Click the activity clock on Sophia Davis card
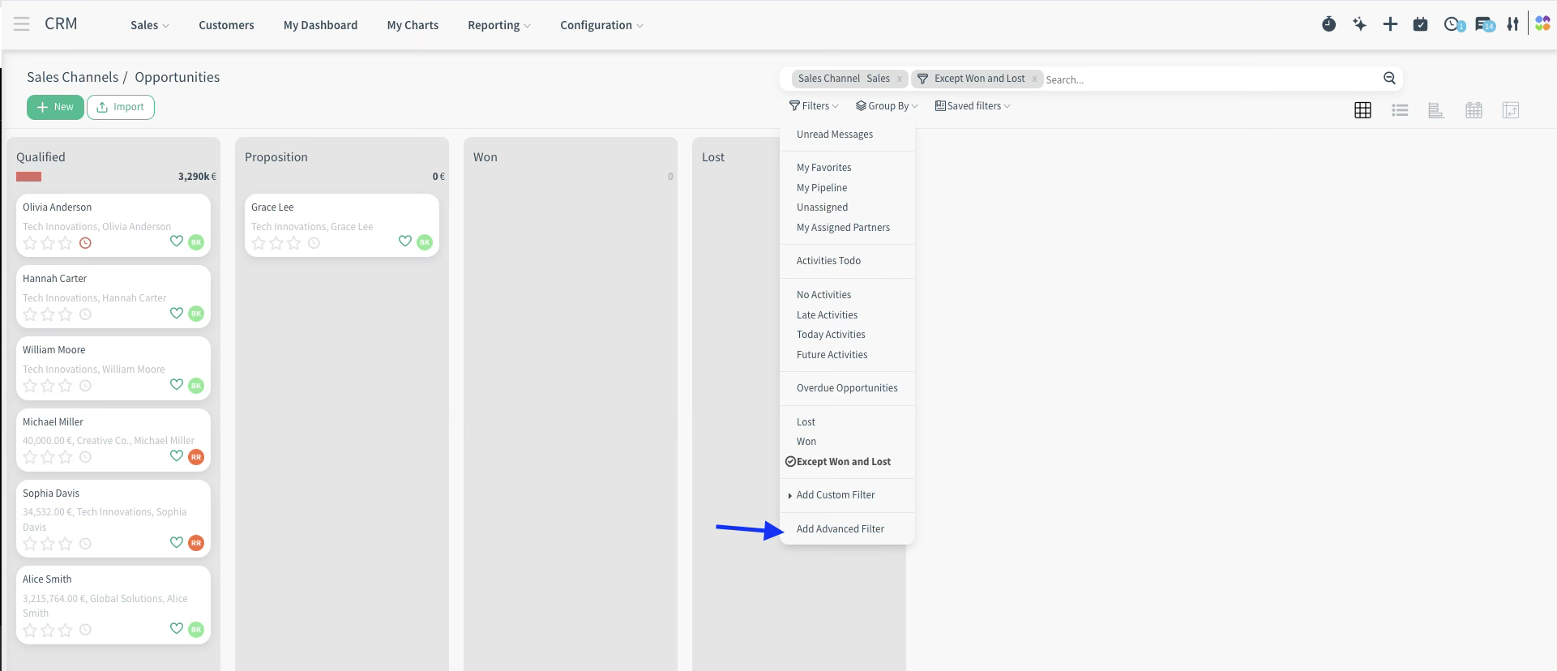The height and width of the screenshot is (671, 1557). [85, 544]
